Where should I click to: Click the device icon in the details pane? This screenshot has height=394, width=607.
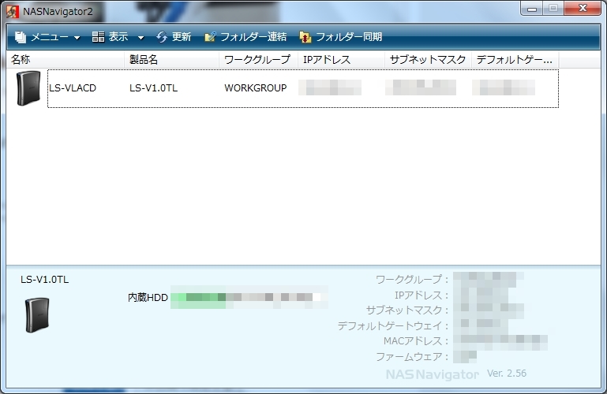click(x=37, y=315)
